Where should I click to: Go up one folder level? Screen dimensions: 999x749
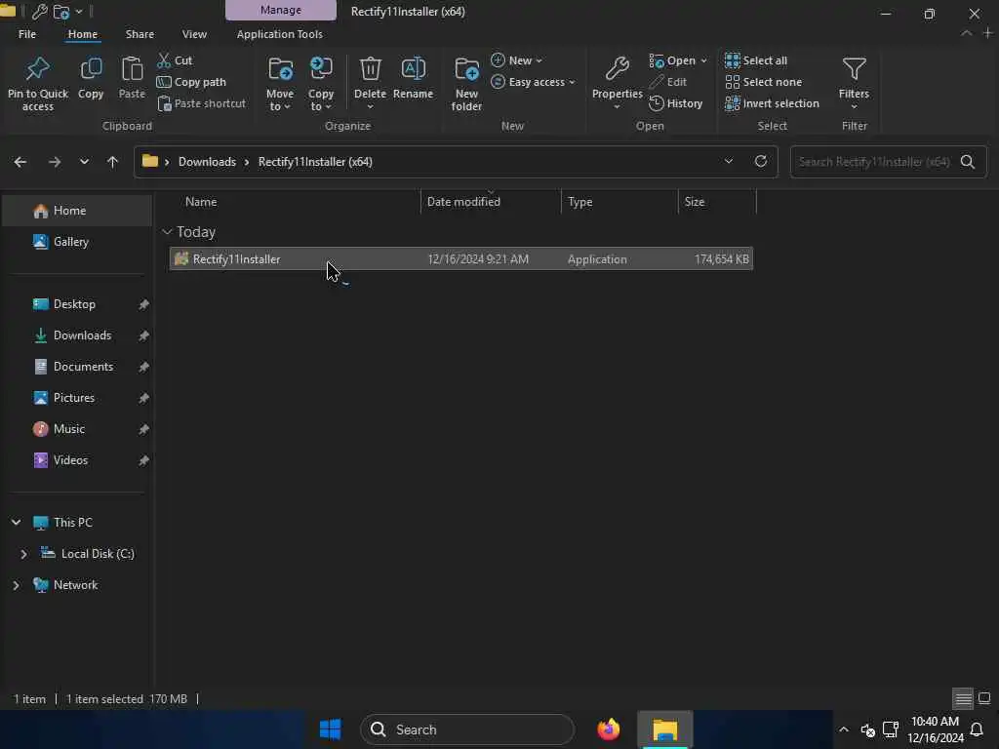[x=113, y=162]
